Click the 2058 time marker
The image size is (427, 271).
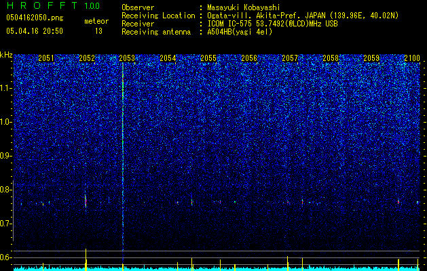pos(331,58)
